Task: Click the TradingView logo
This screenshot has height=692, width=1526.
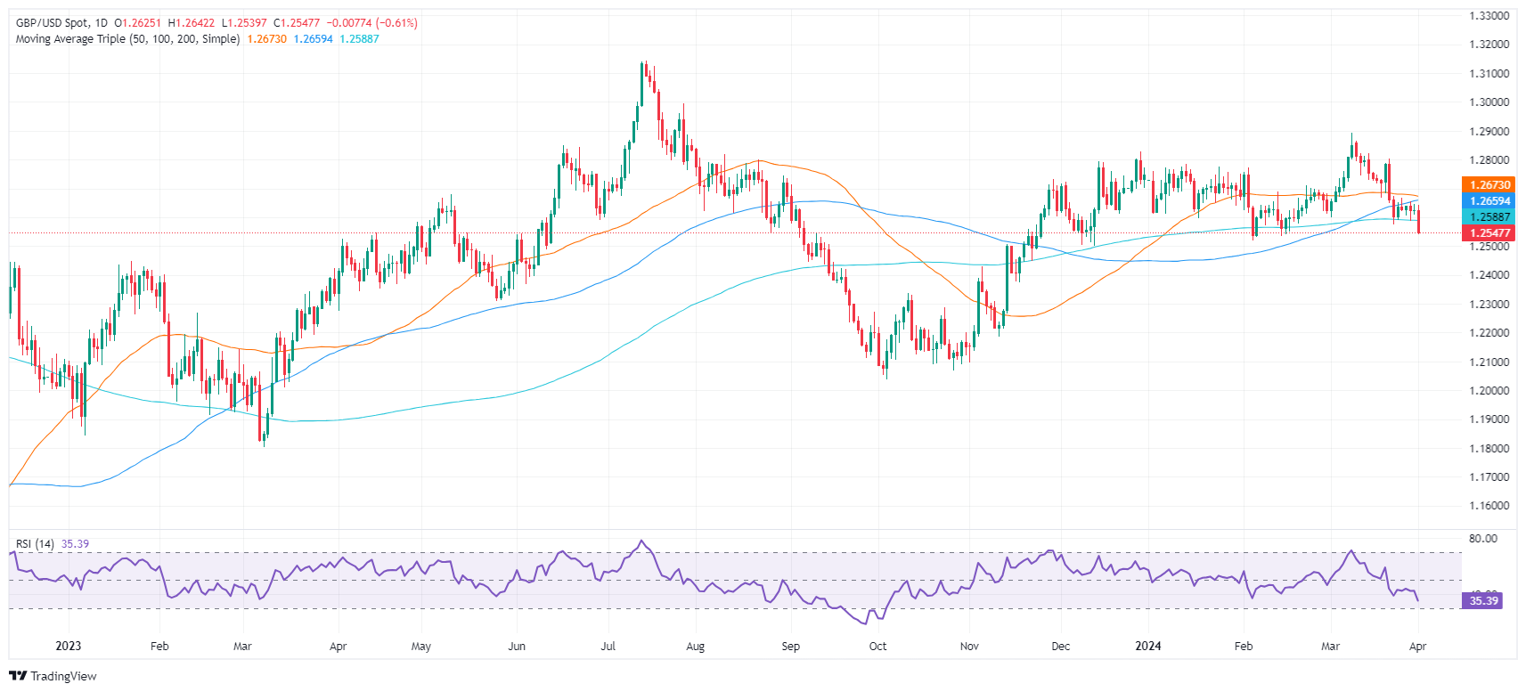Action: pyautogui.click(x=53, y=676)
